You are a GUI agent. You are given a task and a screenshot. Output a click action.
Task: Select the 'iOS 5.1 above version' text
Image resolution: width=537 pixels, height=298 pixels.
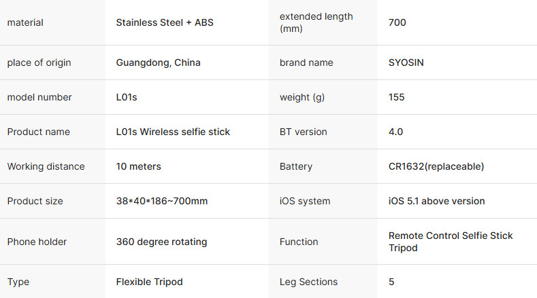pos(437,201)
